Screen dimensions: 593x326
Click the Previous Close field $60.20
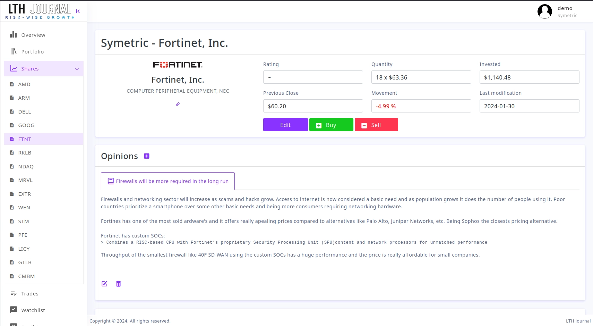pyautogui.click(x=313, y=106)
